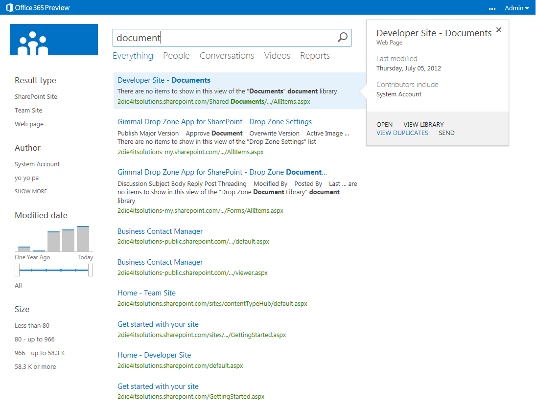The width and height of the screenshot is (536, 407).
Task: Select the Conversations search tab
Action: [x=227, y=56]
